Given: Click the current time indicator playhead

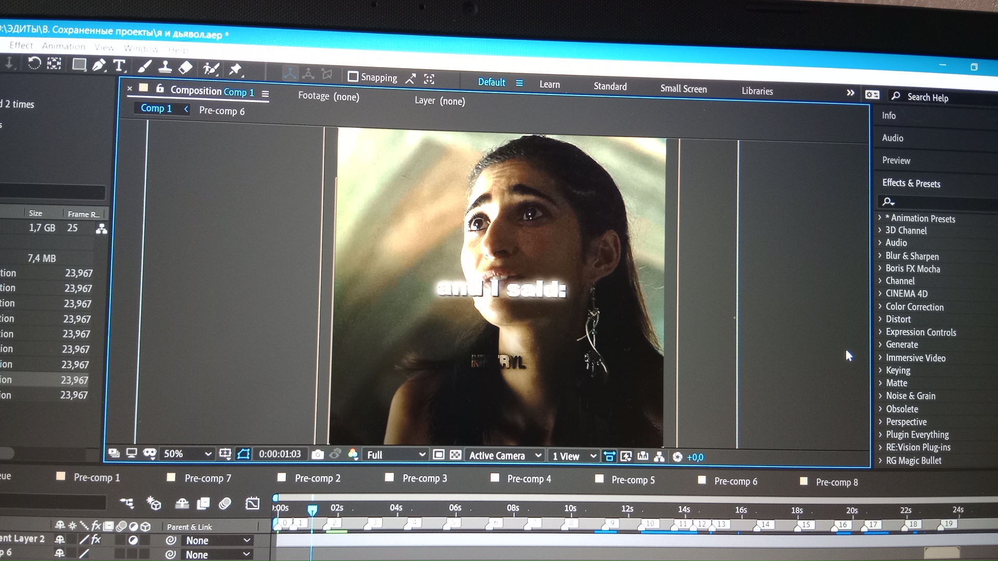Looking at the screenshot, I should click(312, 510).
